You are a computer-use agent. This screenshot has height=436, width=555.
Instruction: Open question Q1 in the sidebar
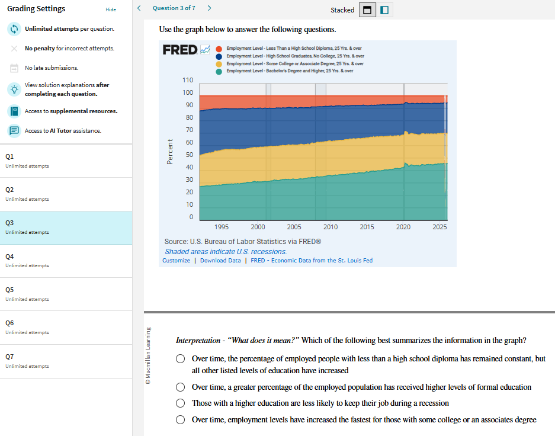[x=66, y=161]
